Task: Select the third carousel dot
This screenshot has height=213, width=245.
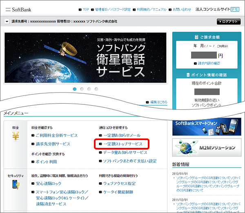Action: [89, 89]
